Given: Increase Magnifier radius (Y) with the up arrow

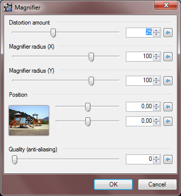Looking at the screenshot, I should (x=156, y=79).
